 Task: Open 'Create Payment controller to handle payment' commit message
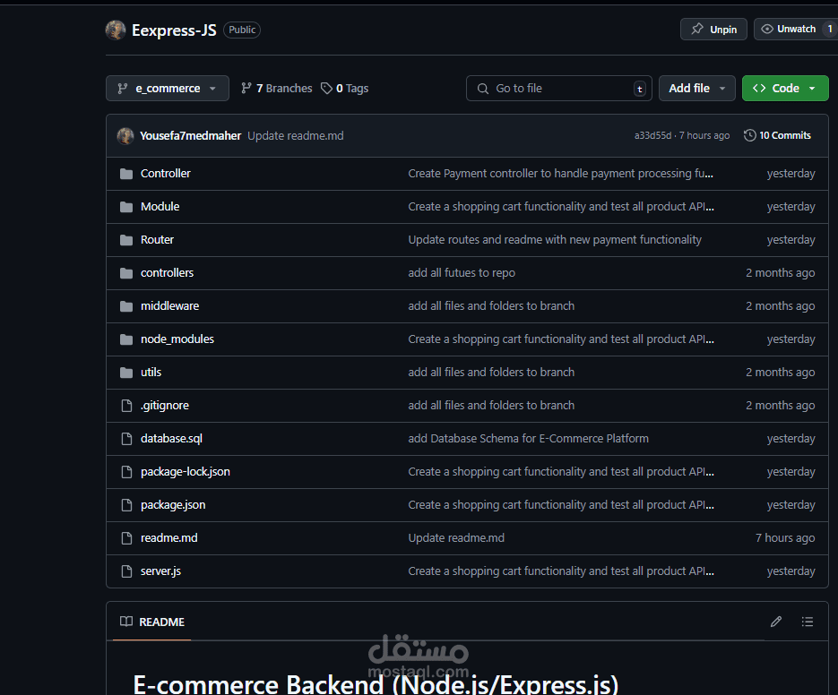tap(561, 174)
